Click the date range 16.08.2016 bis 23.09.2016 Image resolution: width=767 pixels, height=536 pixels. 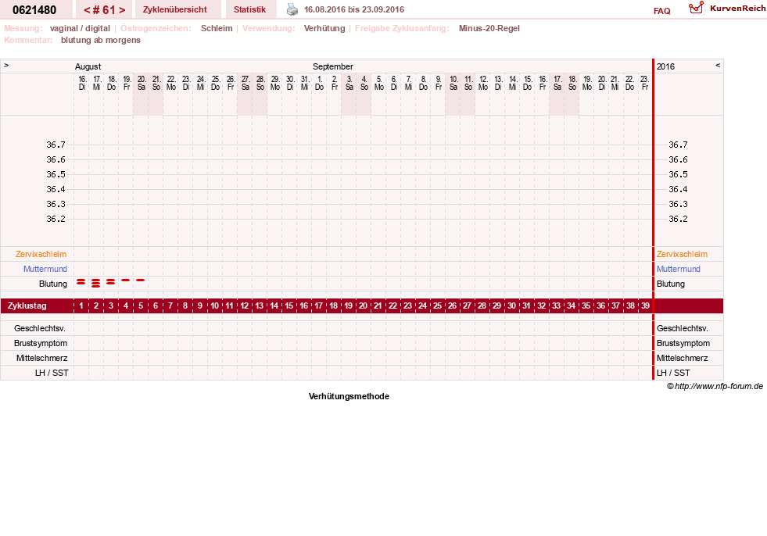coord(354,9)
